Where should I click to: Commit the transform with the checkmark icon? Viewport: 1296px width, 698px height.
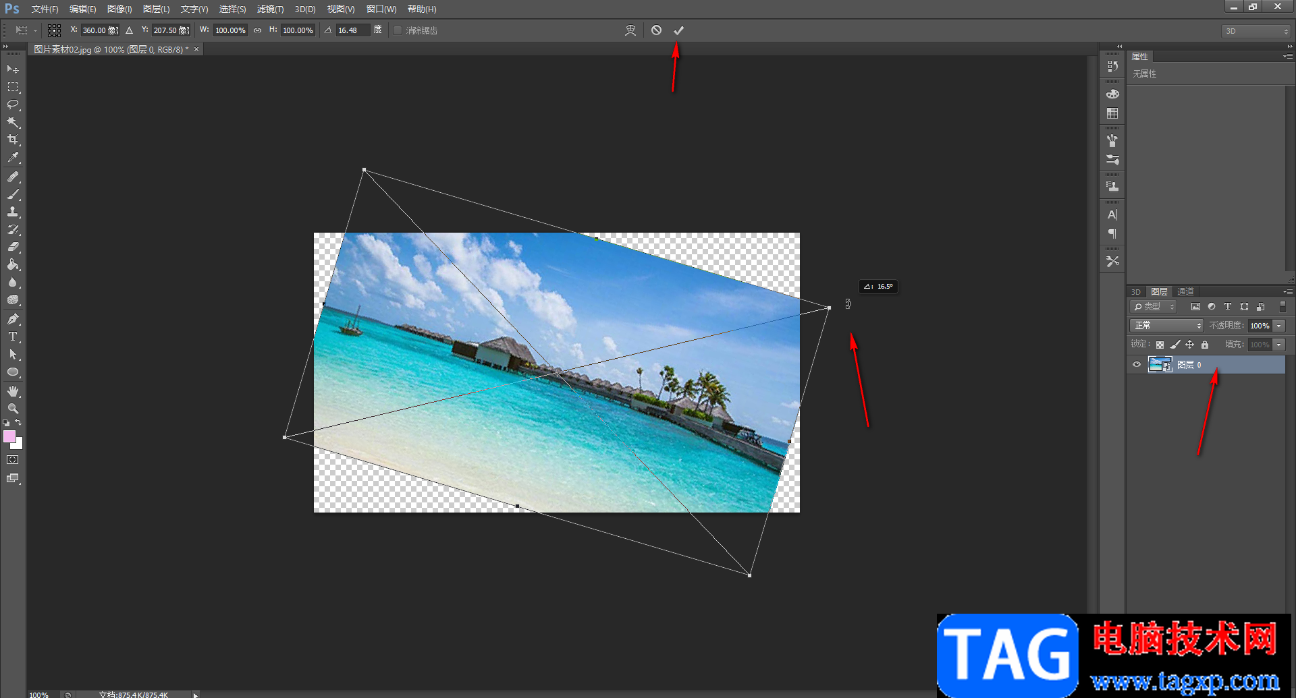678,30
